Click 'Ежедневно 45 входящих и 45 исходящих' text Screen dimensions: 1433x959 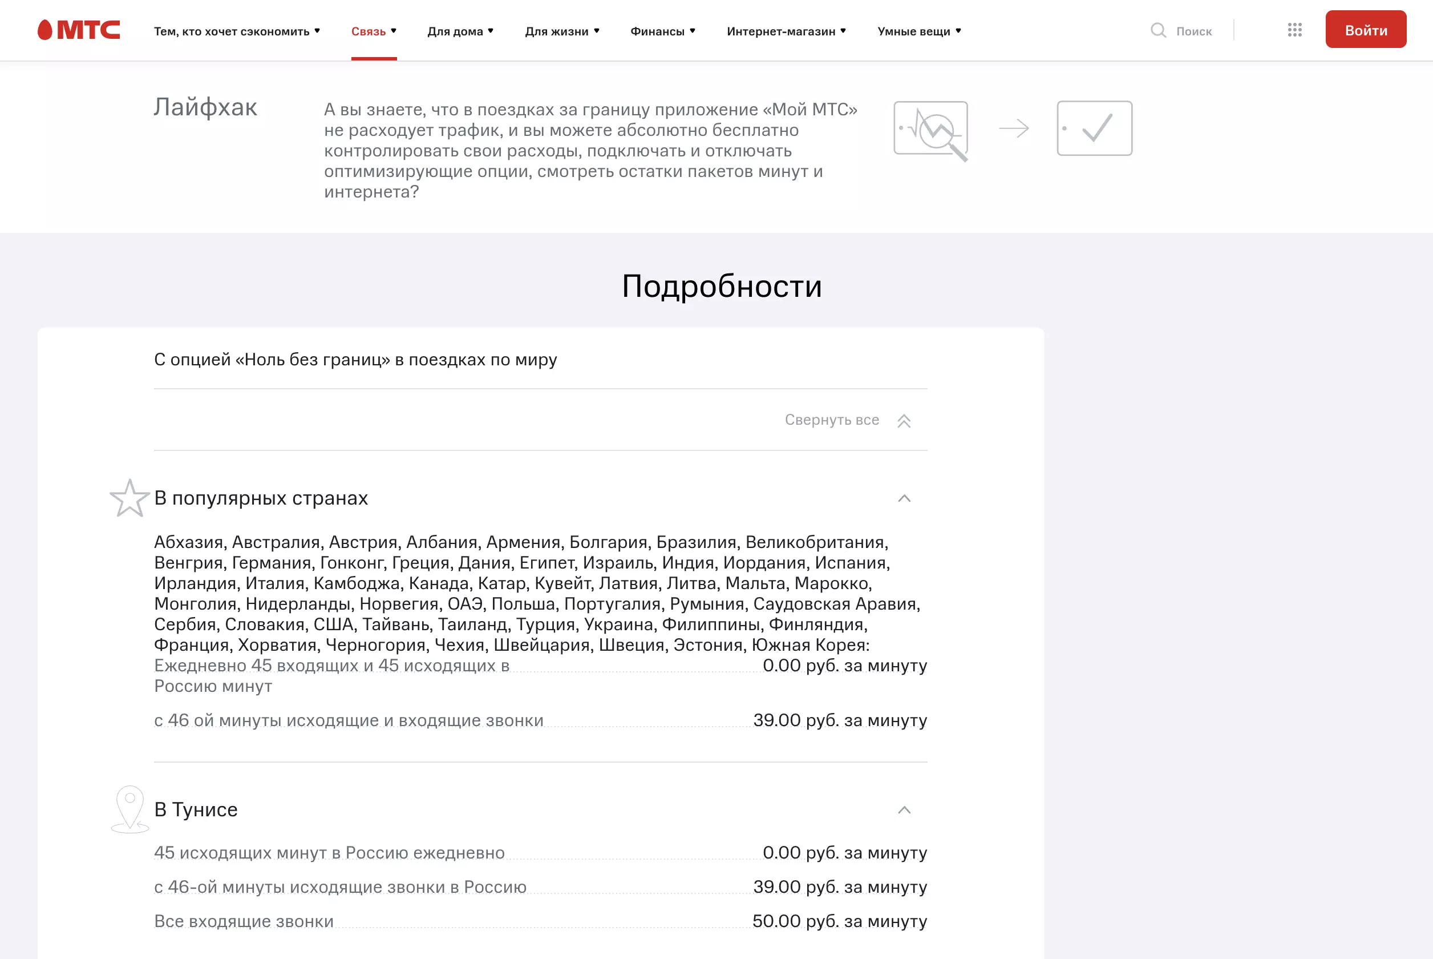(332, 675)
